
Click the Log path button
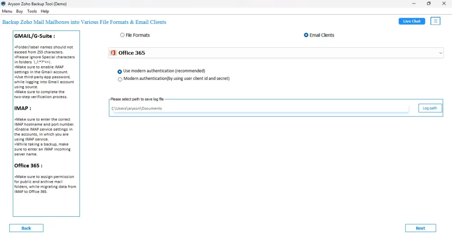(x=430, y=108)
